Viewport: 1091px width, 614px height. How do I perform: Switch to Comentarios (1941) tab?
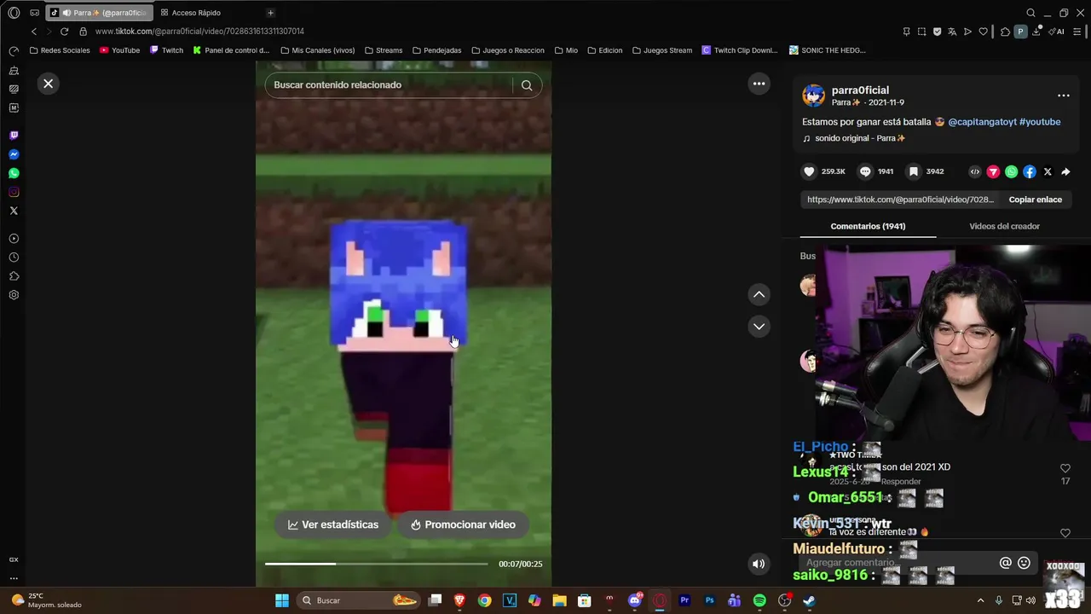pos(868,226)
